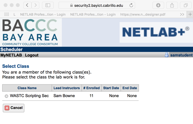
Task: Click the Safari share icon
Action: (172, 5)
